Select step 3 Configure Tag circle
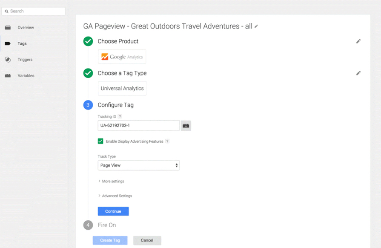 coord(88,105)
